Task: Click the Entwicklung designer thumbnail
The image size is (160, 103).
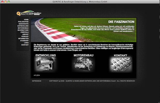Action: pyautogui.click(x=46, y=64)
